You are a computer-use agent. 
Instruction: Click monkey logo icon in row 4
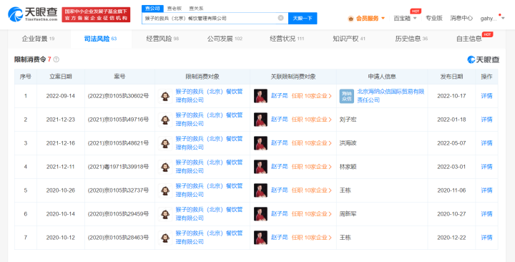(x=165, y=167)
